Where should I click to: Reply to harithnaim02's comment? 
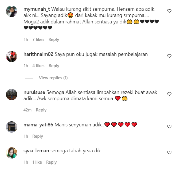54,66
